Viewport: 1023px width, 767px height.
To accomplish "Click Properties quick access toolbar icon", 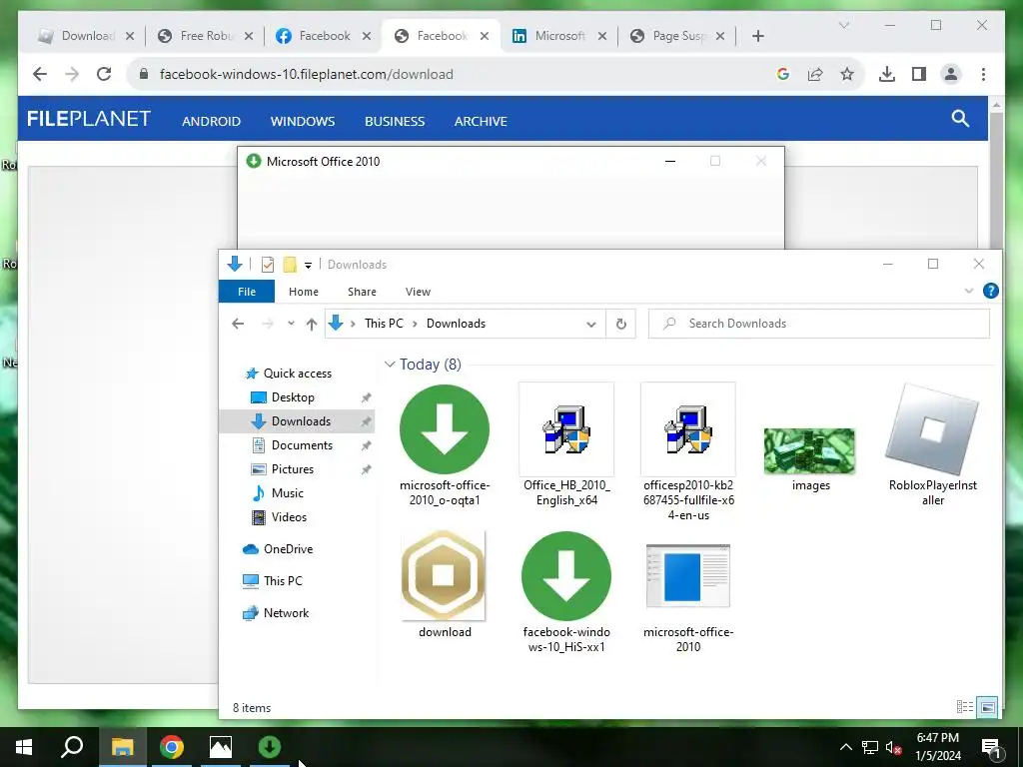I will coord(268,264).
